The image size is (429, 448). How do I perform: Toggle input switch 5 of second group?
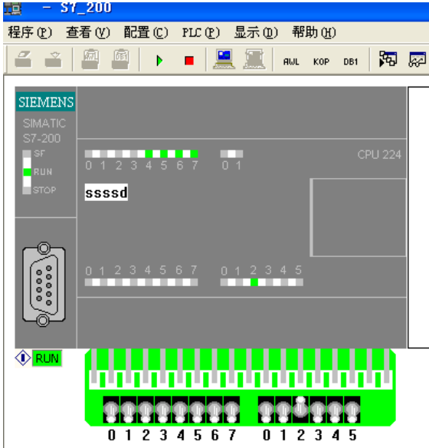click(352, 410)
